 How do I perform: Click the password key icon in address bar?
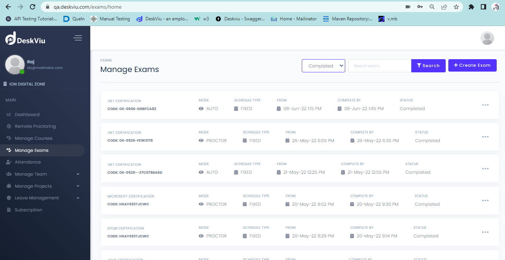tap(420, 7)
